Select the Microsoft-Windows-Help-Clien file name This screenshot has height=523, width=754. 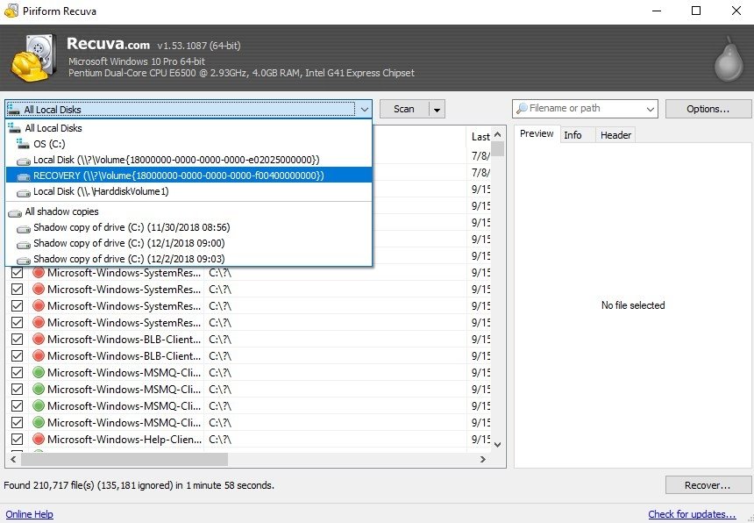point(124,440)
